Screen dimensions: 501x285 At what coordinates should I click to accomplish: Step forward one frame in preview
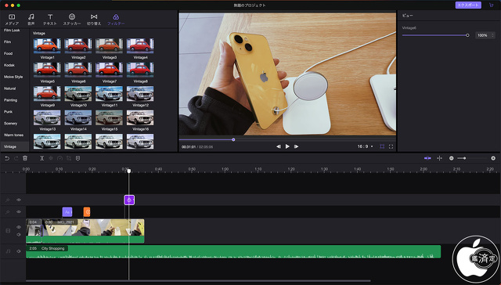coord(296,146)
